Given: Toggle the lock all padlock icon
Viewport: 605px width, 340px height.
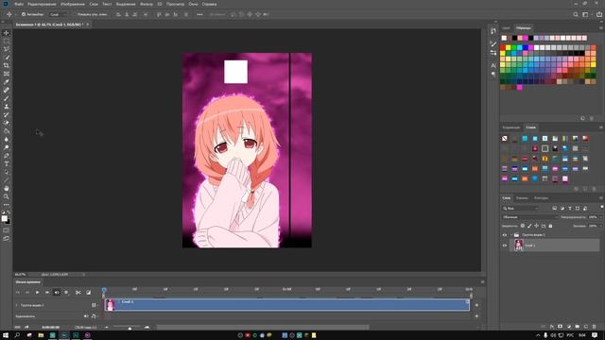Looking at the screenshot, I should tap(550, 226).
